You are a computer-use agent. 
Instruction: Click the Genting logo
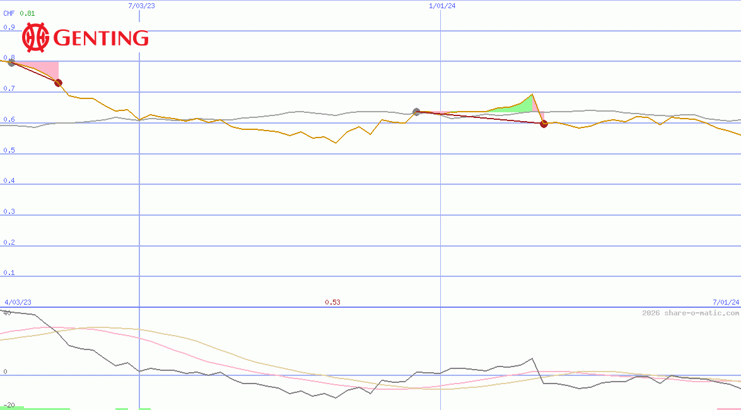[85, 38]
